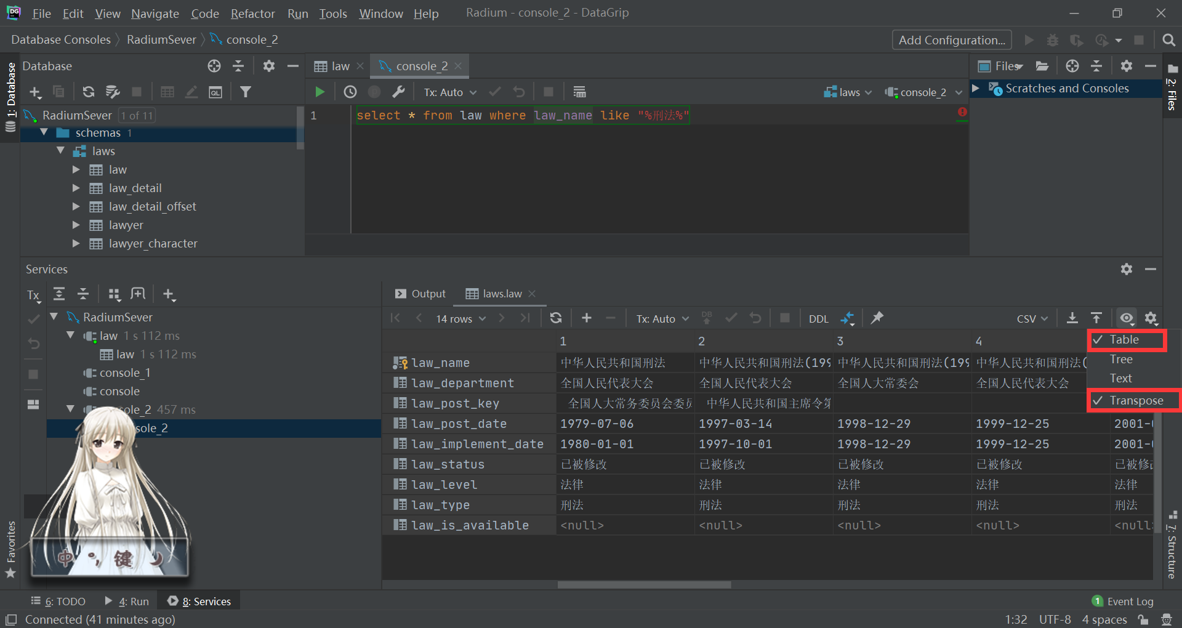This screenshot has width=1182, height=628.
Task: Click filter icon in Database toolbar
Action: tap(246, 92)
